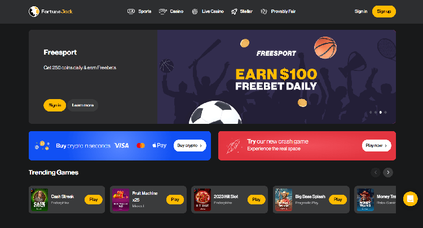423x228 pixels.
Task: Click the Big Bass Splash game thumbnail
Action: (x=284, y=200)
